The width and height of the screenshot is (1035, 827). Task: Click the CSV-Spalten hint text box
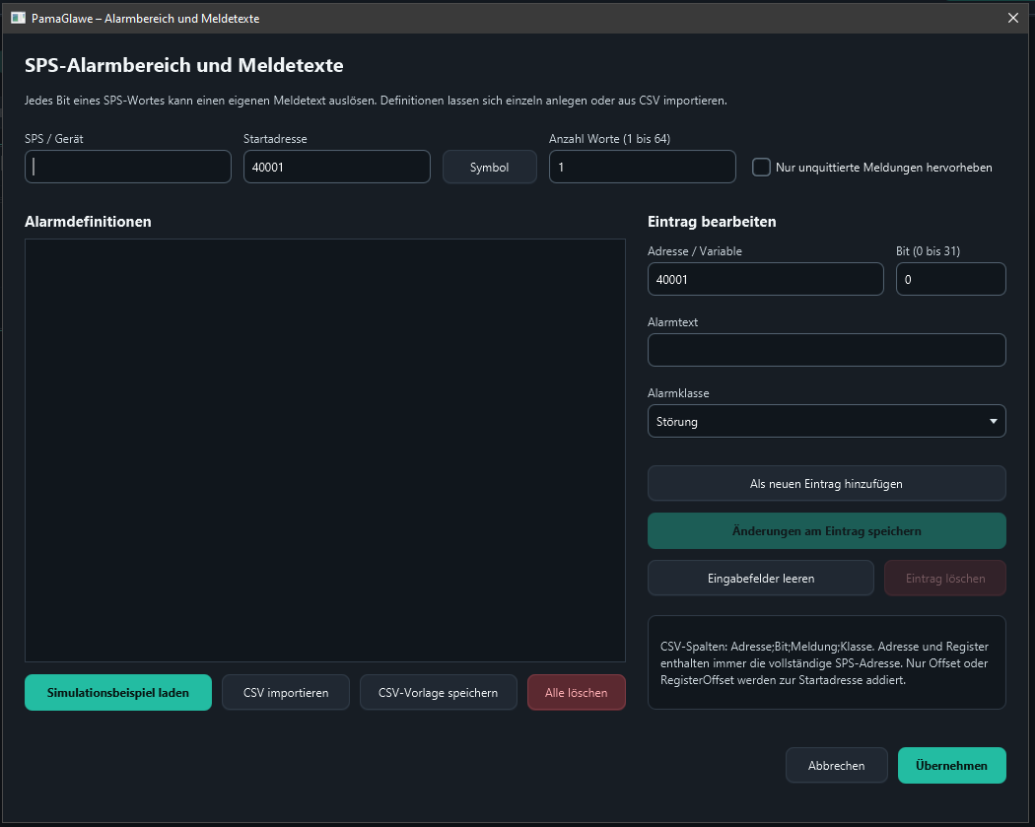click(826, 662)
